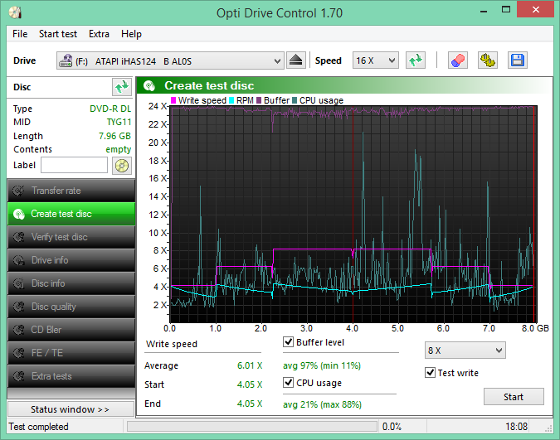This screenshot has height=440, width=560.
Task: Click the 'Test completed' status text
Action: pyautogui.click(x=38, y=427)
